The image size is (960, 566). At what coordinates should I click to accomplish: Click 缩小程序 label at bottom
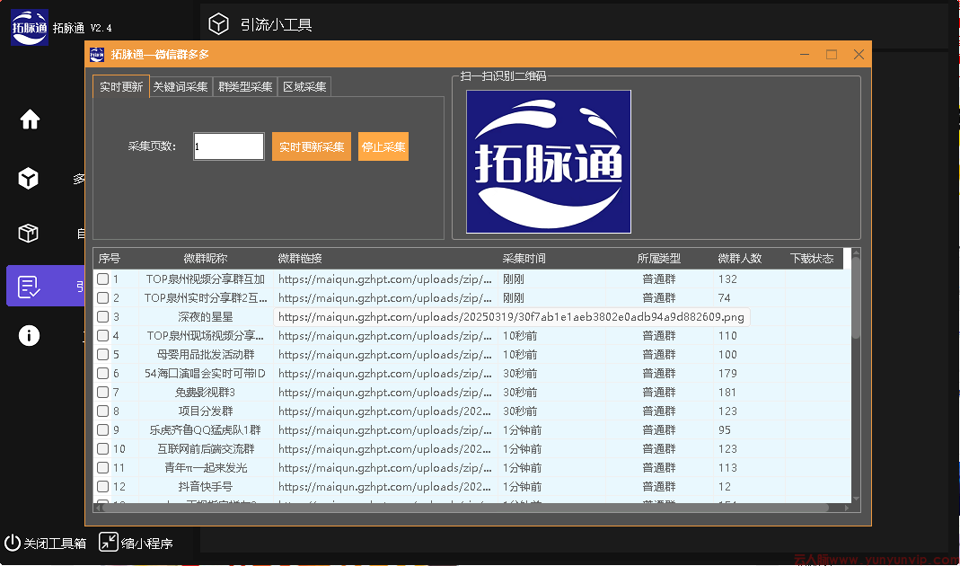pos(147,543)
